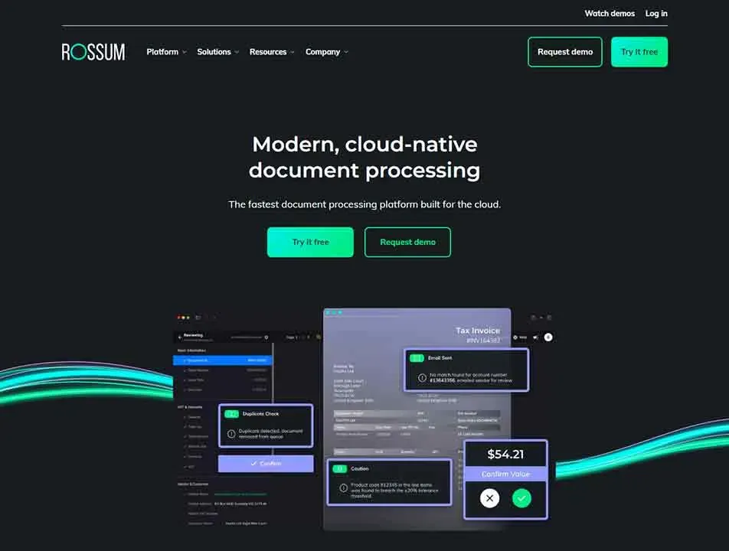Click the Caution card title
The width and height of the screenshot is (729, 551).
tap(360, 469)
